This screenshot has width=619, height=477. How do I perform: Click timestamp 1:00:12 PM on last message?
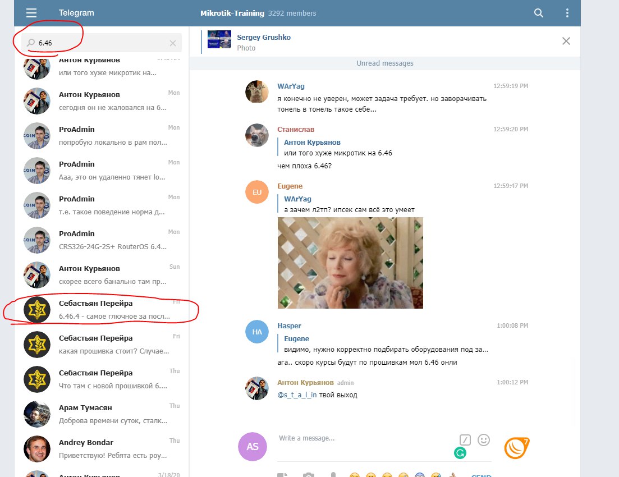point(512,382)
